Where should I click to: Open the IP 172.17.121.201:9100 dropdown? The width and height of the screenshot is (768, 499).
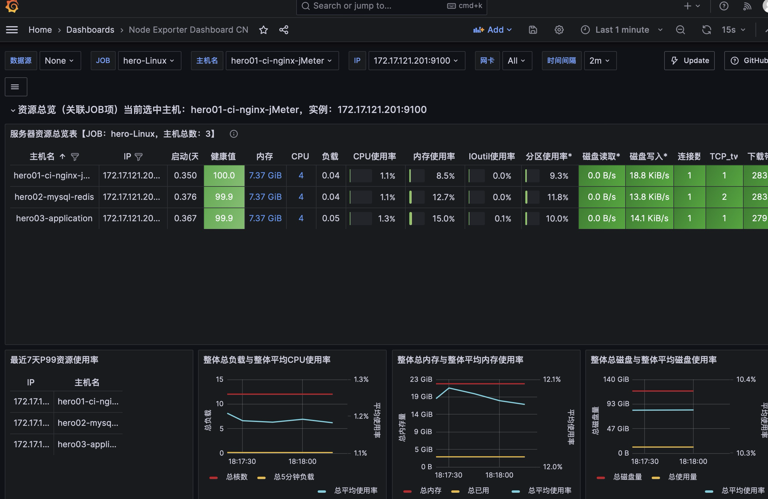click(x=417, y=61)
